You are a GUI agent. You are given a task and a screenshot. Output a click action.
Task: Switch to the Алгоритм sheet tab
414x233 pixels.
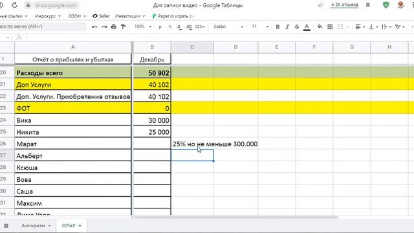tap(36, 226)
